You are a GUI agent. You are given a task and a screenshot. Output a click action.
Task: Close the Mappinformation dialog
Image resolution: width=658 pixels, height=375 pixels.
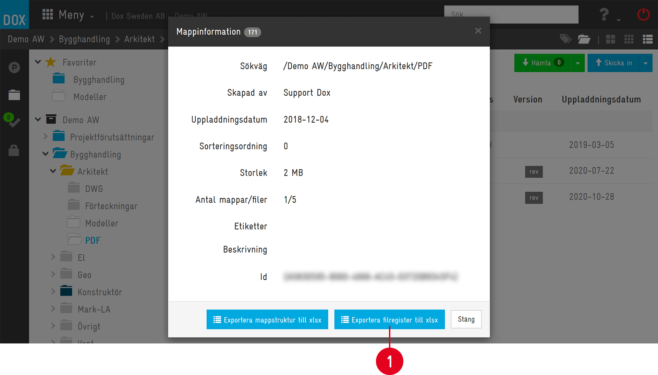[x=478, y=31]
